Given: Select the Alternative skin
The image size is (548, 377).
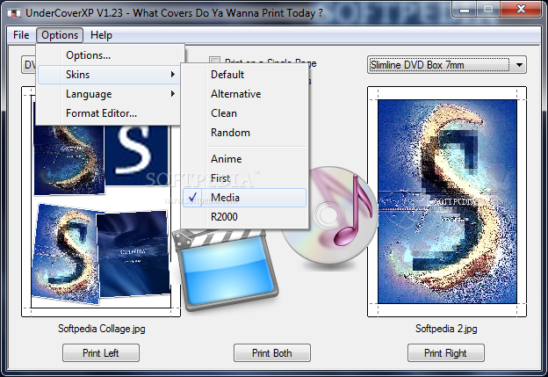Looking at the screenshot, I should pos(245,94).
